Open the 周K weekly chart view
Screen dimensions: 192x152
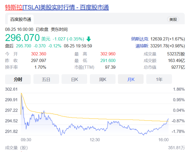point(103,79)
